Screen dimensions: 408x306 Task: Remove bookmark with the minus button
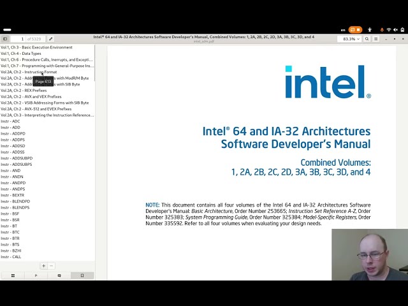[x=51, y=266]
